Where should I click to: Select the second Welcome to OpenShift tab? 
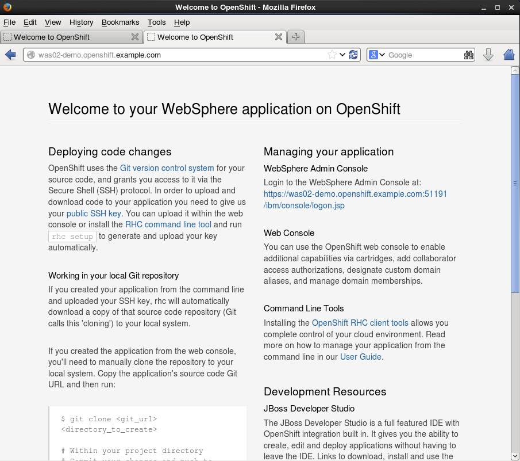pyautogui.click(x=215, y=37)
